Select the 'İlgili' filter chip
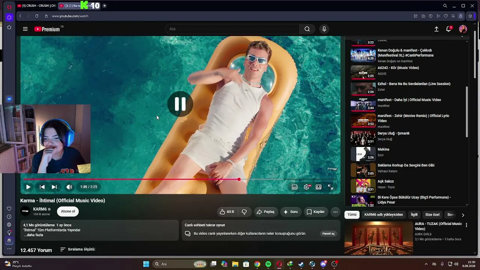Viewport: 480px width, 270px height. click(414, 214)
